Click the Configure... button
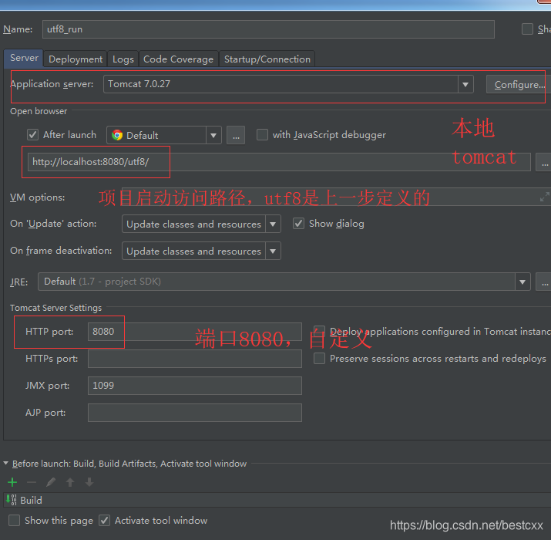Screen dimensions: 551x540 pos(519,84)
